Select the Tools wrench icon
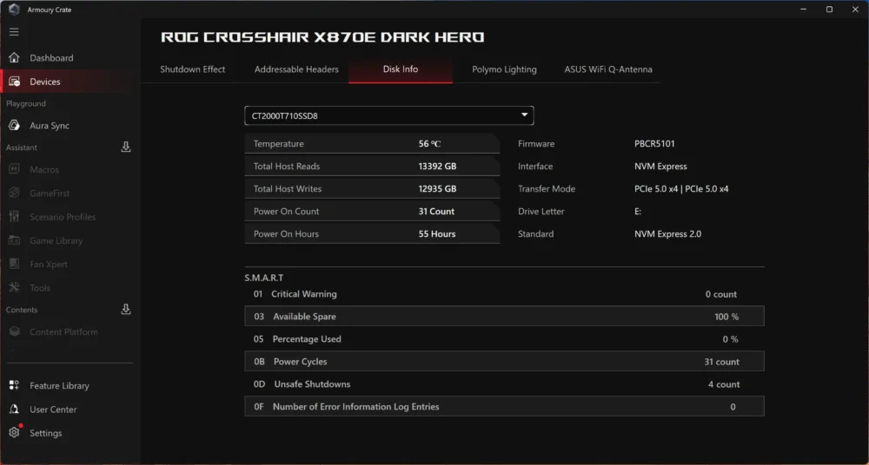 coord(15,288)
